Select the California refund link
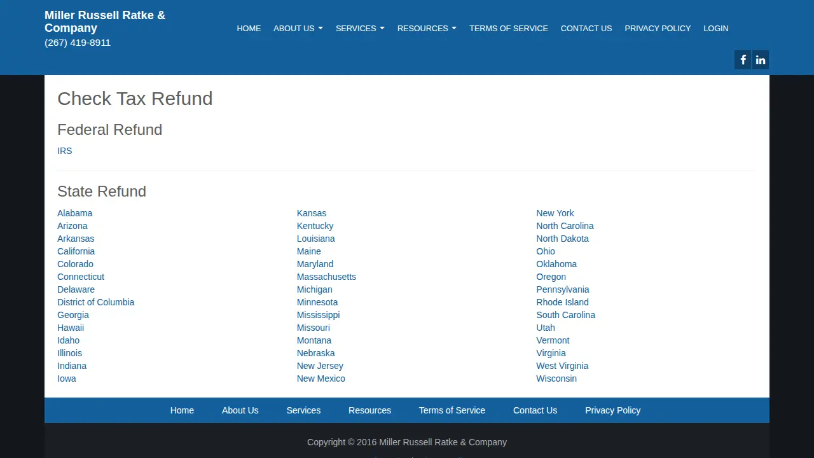Viewport: 814px width, 458px height. pos(76,251)
